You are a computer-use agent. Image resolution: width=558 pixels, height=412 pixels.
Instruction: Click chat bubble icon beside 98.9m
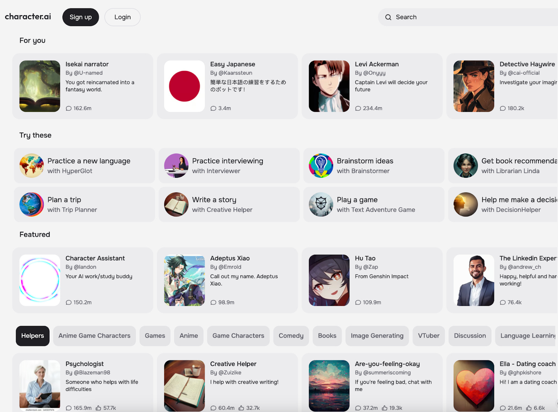pos(213,303)
